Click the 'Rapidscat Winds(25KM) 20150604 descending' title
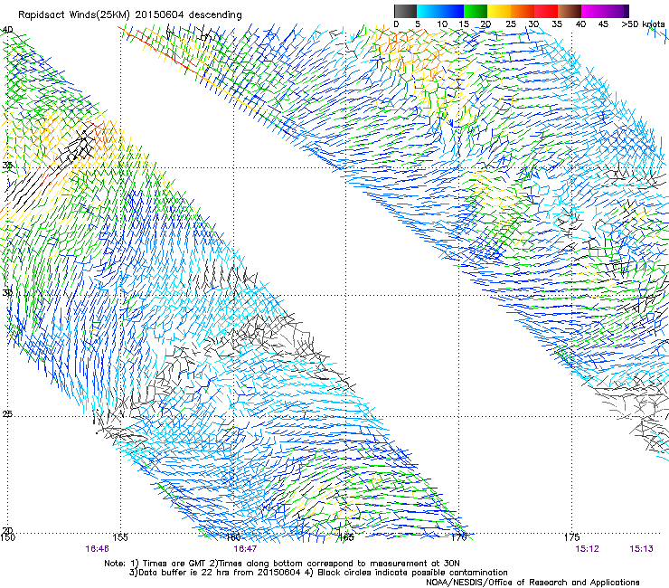The image size is (669, 588). pyautogui.click(x=130, y=15)
